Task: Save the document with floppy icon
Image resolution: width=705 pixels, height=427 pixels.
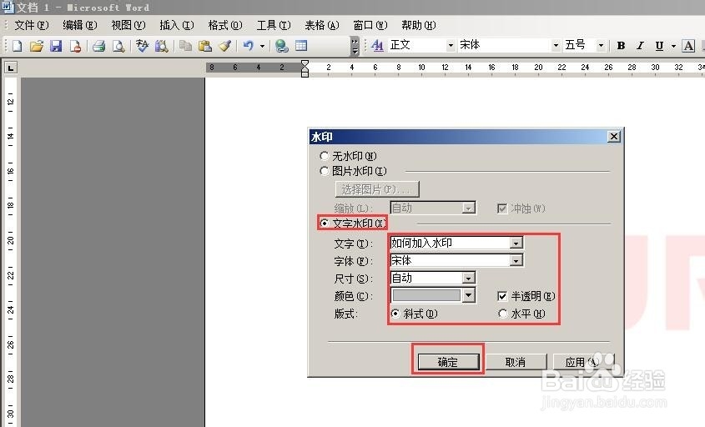Action: tap(56, 46)
